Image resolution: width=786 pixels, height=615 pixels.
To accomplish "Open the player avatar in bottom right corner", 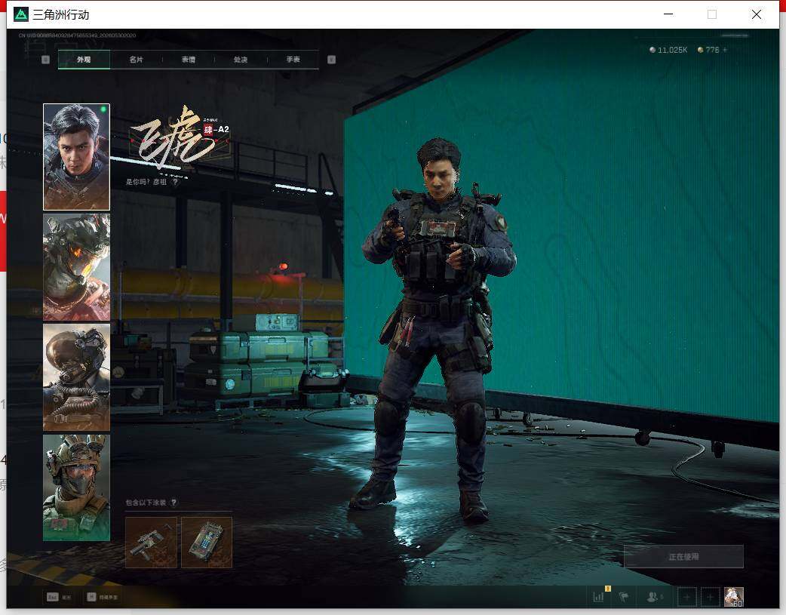I will 733,597.
